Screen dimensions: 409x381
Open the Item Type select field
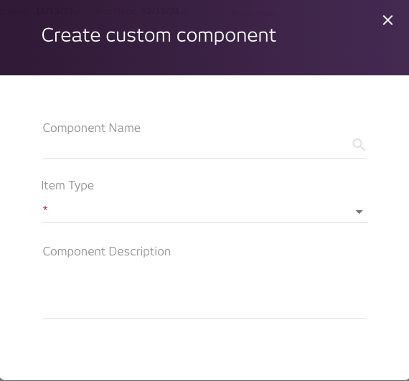(204, 212)
